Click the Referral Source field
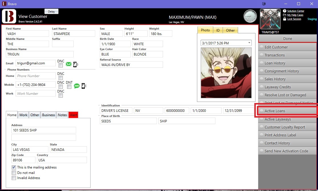Screen dimensions: 318x191 pos(131,65)
